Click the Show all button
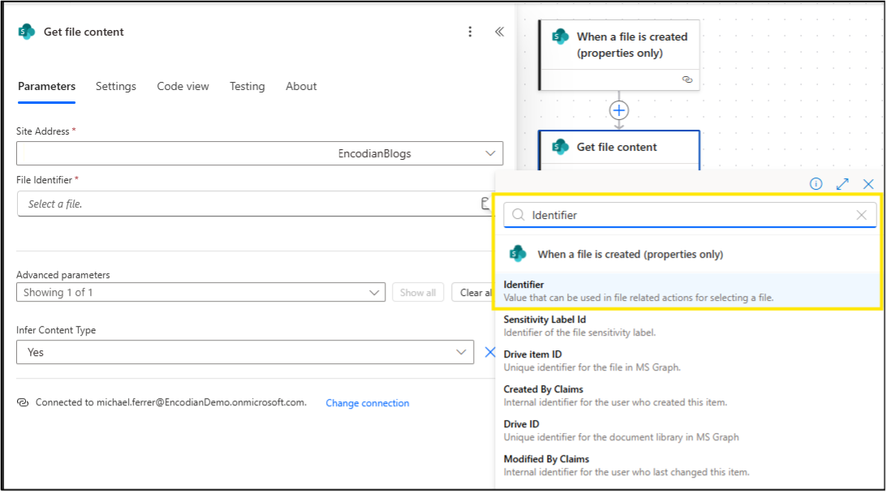The width and height of the screenshot is (887, 493). (418, 292)
